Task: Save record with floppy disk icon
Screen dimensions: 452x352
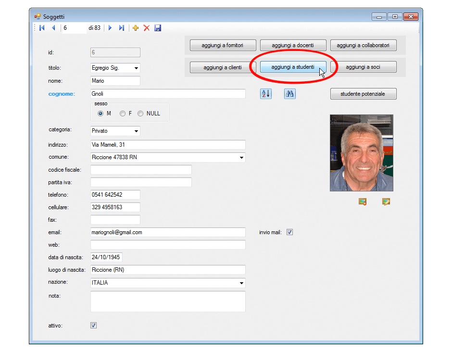Action: pyautogui.click(x=158, y=28)
